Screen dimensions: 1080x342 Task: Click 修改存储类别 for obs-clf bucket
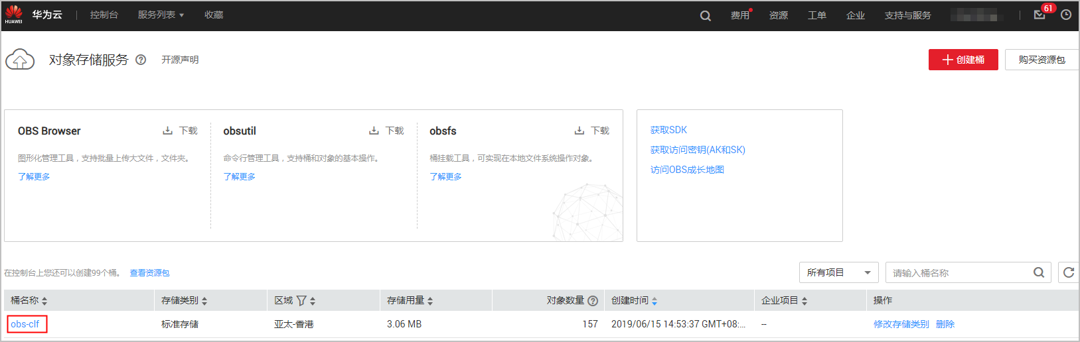901,324
